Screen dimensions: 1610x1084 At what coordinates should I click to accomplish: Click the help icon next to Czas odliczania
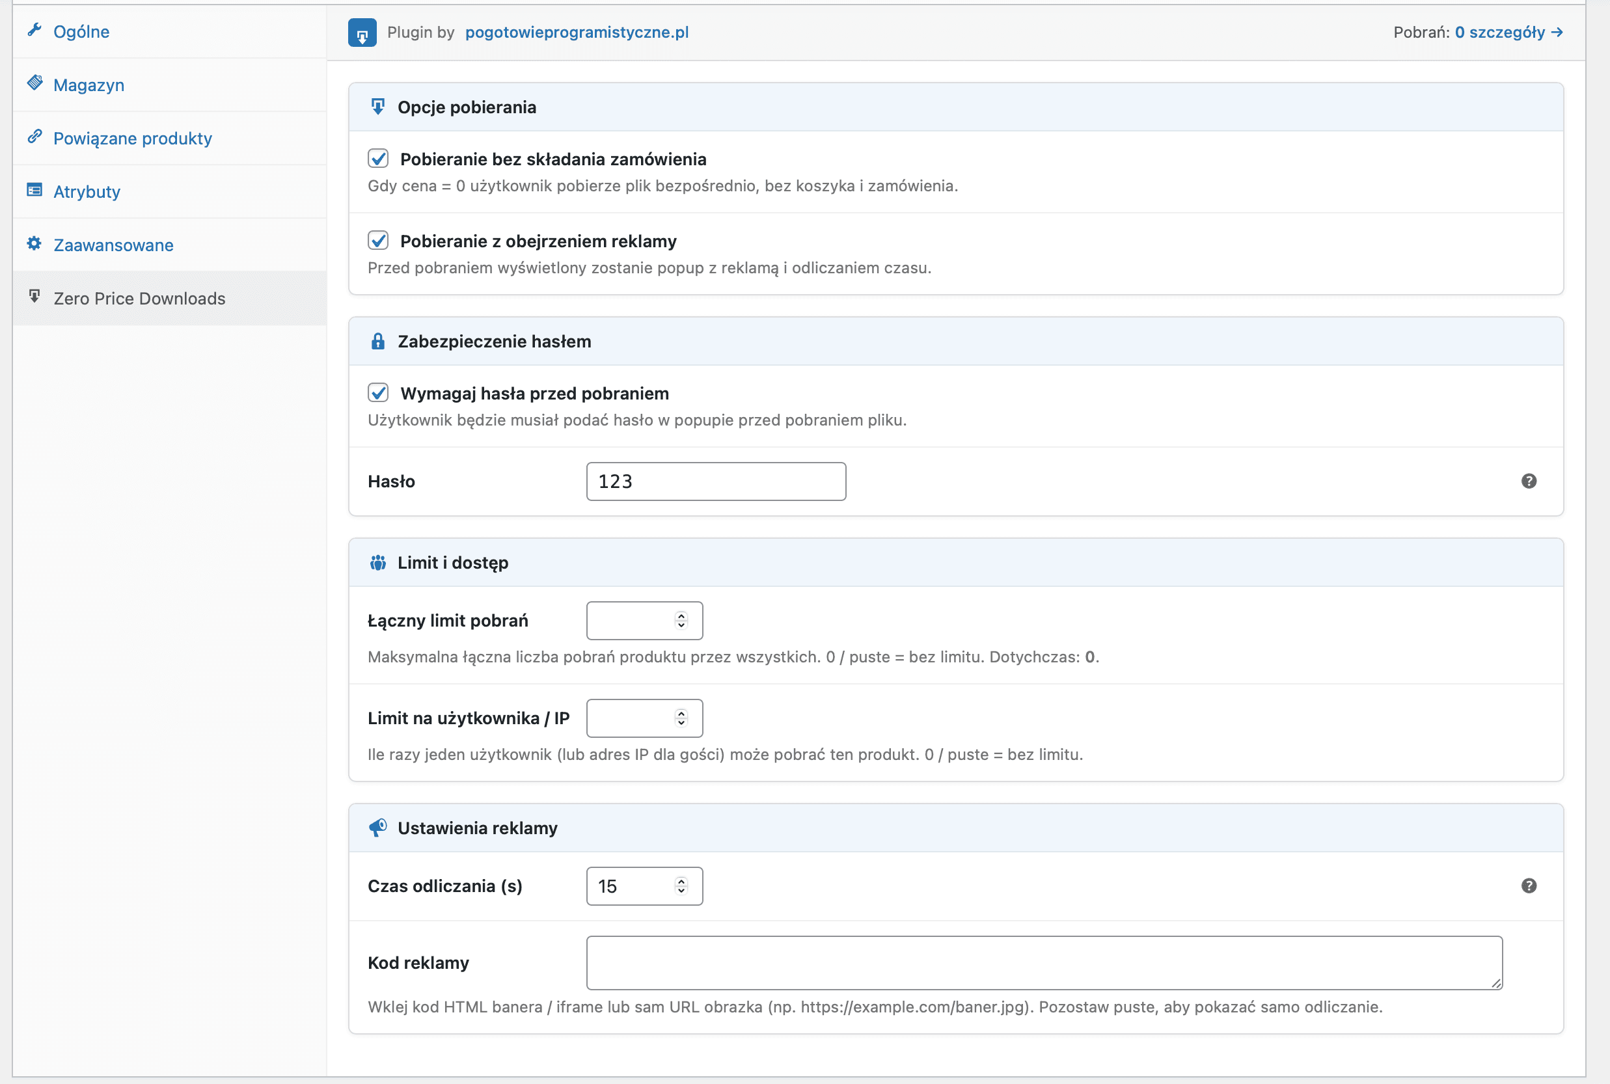click(1529, 886)
